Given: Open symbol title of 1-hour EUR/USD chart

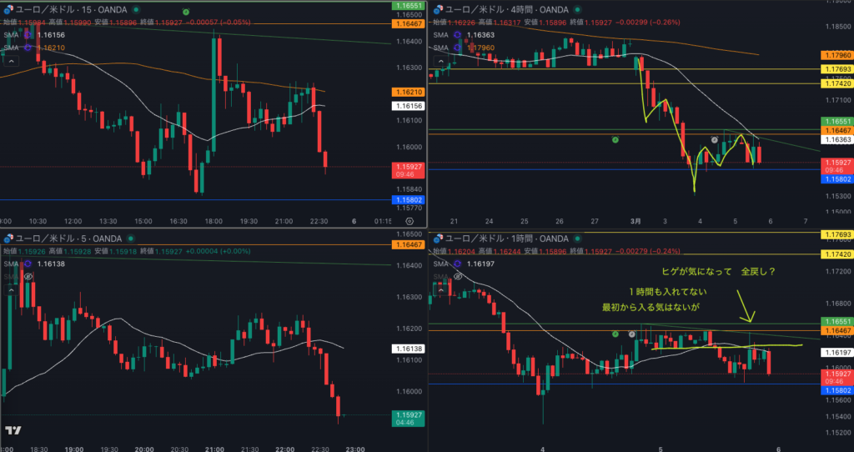Looking at the screenshot, I should (x=500, y=239).
